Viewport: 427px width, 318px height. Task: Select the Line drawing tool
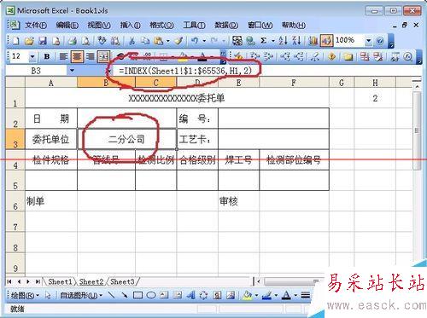(x=111, y=295)
